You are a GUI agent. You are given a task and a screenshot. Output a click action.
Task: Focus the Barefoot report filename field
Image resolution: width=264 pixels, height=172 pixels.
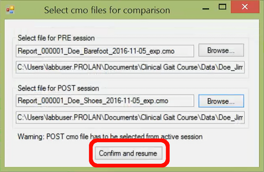tap(105, 51)
